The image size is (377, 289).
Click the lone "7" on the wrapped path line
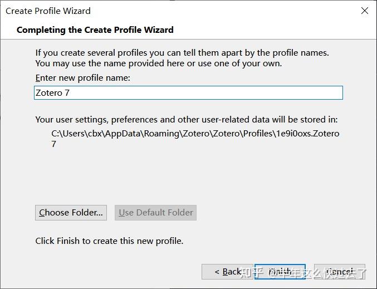[53, 144]
